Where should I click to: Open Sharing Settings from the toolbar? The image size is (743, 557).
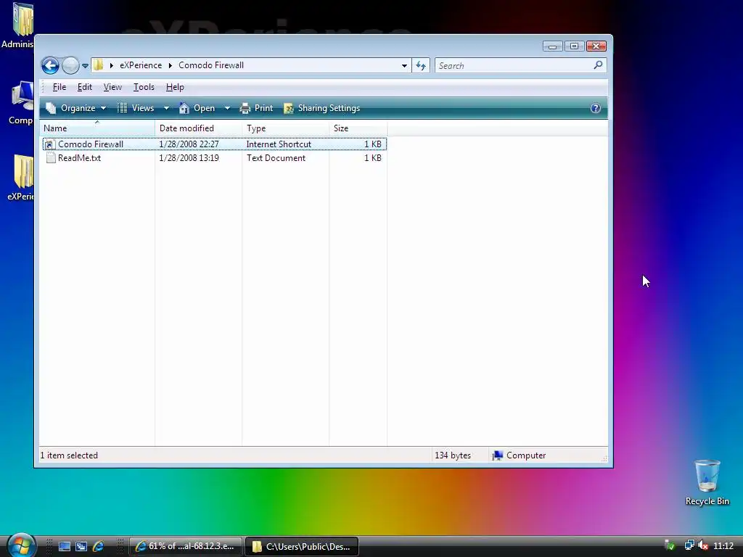point(322,108)
